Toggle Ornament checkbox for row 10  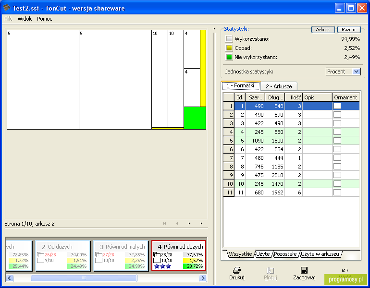coord(337,183)
